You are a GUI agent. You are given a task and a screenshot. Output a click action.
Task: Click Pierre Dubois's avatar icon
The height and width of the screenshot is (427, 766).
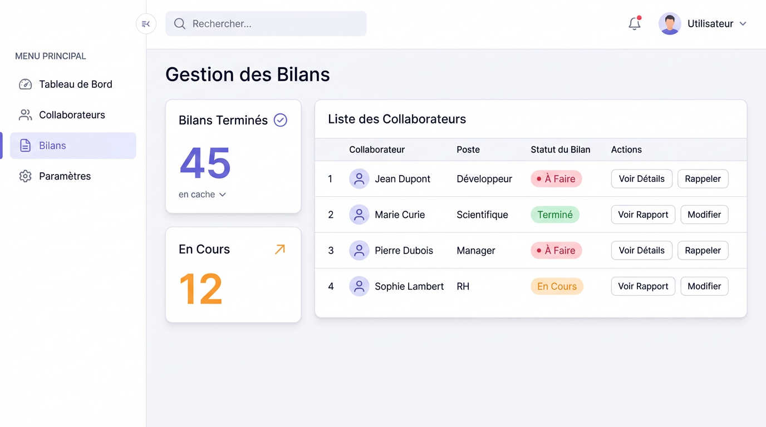point(359,251)
